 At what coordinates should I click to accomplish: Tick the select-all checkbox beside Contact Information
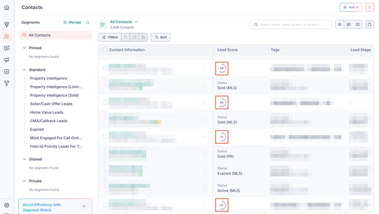(x=105, y=50)
